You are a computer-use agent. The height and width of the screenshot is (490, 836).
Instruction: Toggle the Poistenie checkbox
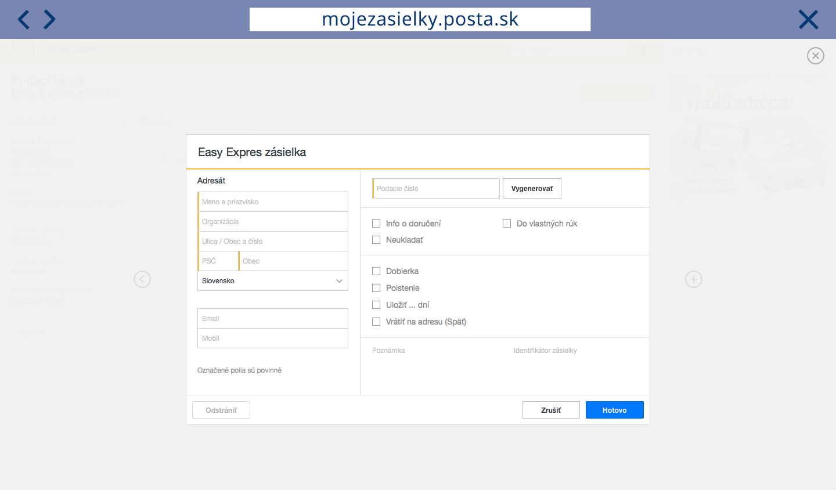[x=376, y=288]
